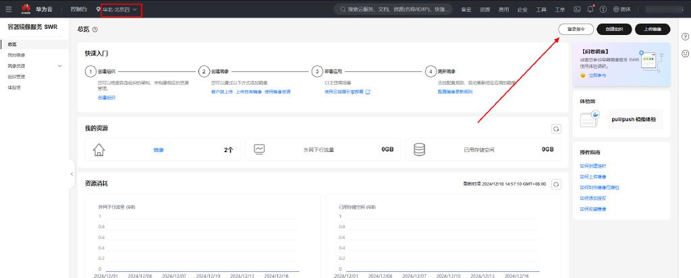
Task: Open the 工单 menu in the header
Action: click(559, 9)
